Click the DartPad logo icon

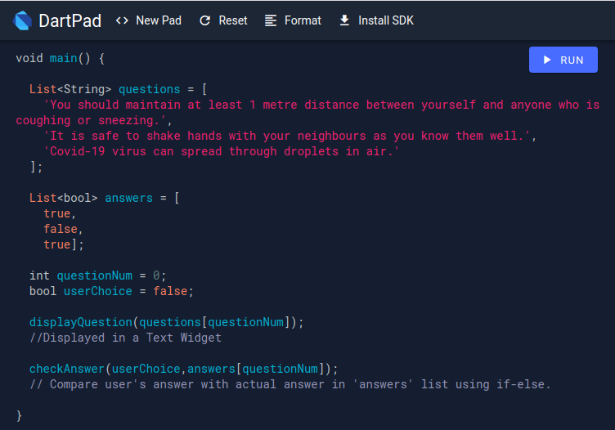(x=22, y=20)
